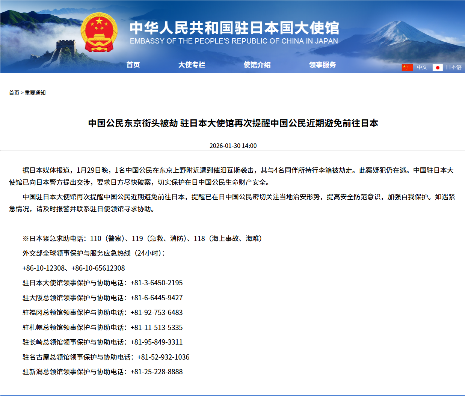Viewport: 465px width, 399px height.
Task: Click the Chinese embassy title text in header
Action: (x=234, y=28)
